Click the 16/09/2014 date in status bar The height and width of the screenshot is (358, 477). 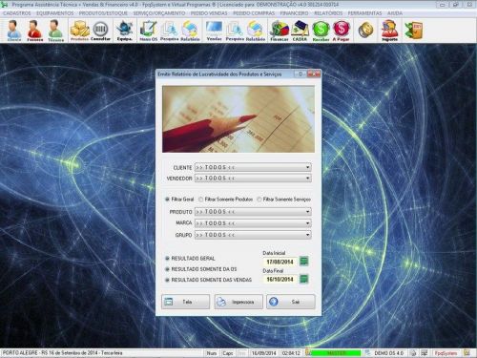[x=263, y=353]
